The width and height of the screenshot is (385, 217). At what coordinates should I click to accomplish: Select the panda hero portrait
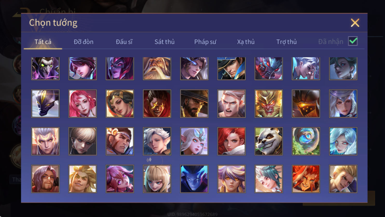pyautogui.click(x=269, y=141)
